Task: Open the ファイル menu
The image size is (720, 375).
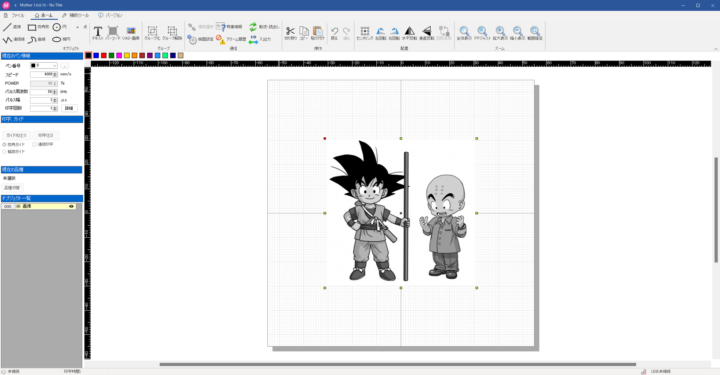Action: [14, 15]
